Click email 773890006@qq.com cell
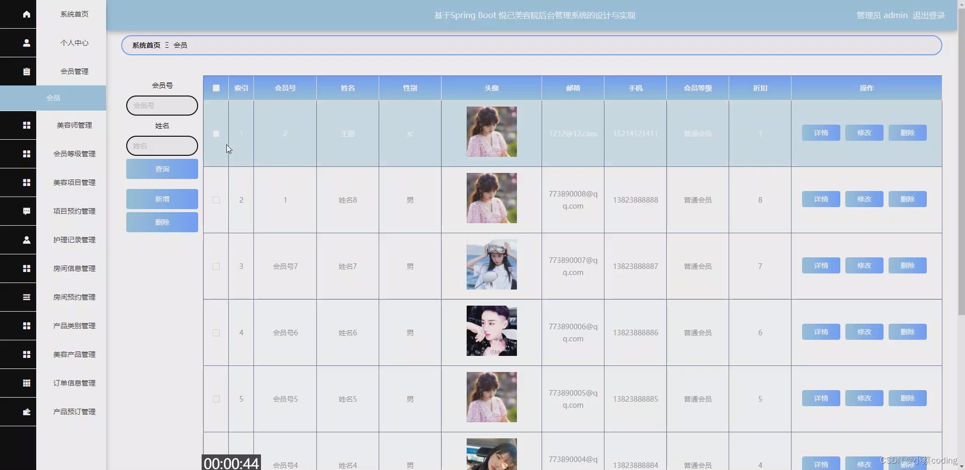The image size is (965, 470). [573, 333]
